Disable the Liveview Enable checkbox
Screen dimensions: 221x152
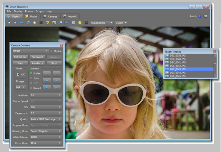(31, 73)
